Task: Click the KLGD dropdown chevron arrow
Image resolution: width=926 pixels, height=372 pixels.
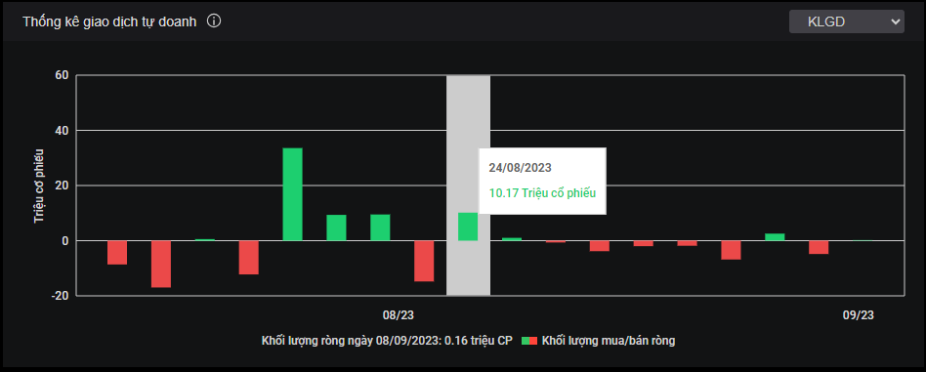Action: point(895,21)
